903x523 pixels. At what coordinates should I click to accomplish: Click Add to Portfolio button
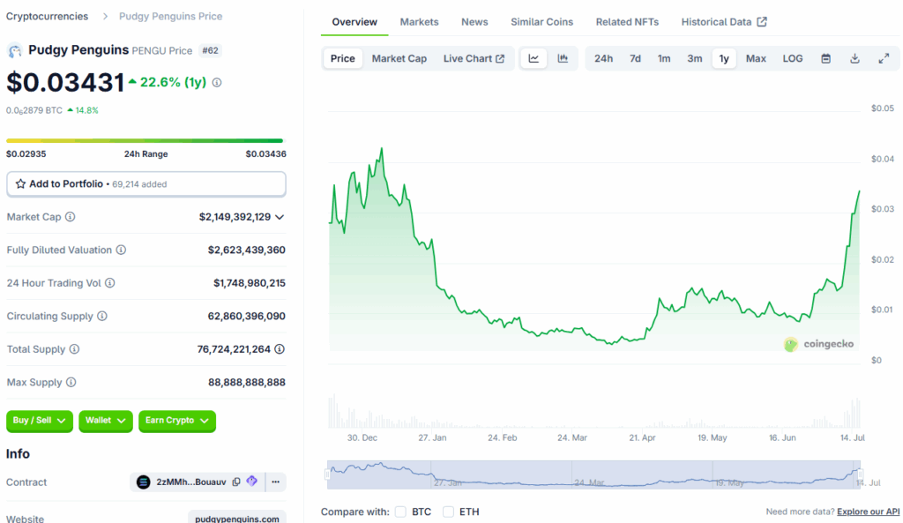pos(146,184)
